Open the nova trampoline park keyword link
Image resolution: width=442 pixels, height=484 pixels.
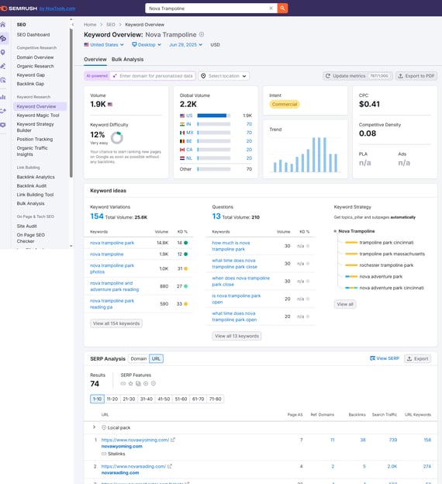112,243
